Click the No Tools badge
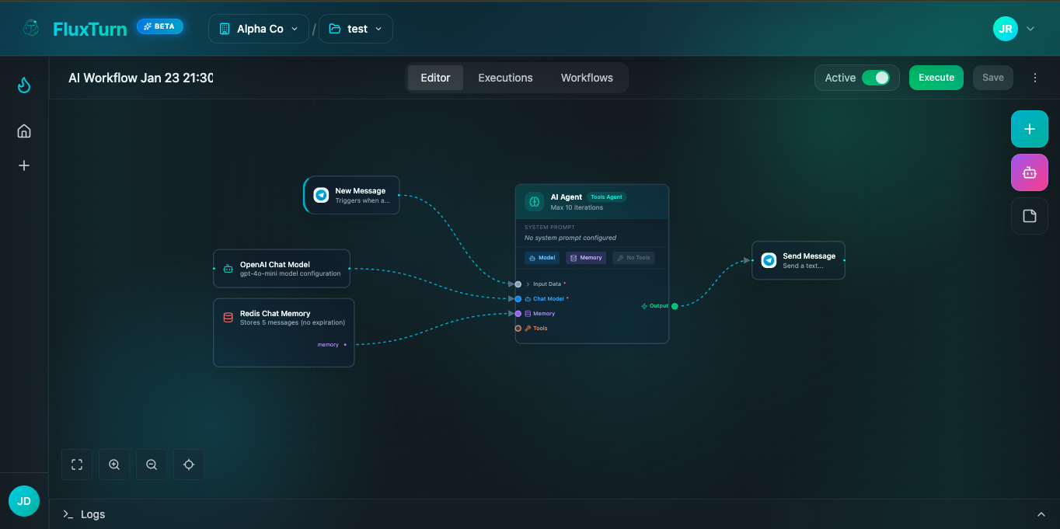 (x=633, y=258)
